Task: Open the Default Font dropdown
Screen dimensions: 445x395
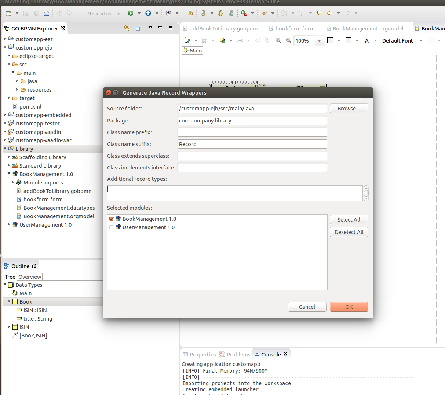Action: [x=421, y=41]
